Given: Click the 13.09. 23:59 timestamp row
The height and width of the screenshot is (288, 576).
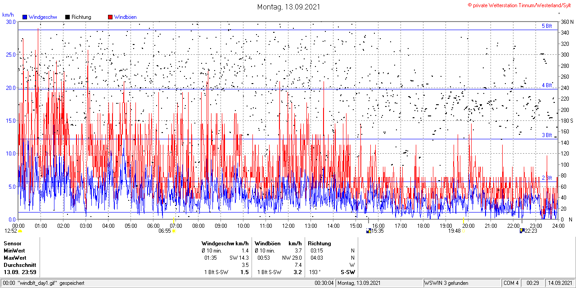Looking at the screenshot, I should tap(20, 272).
